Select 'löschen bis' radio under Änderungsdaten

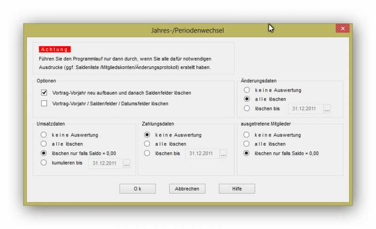(247, 109)
